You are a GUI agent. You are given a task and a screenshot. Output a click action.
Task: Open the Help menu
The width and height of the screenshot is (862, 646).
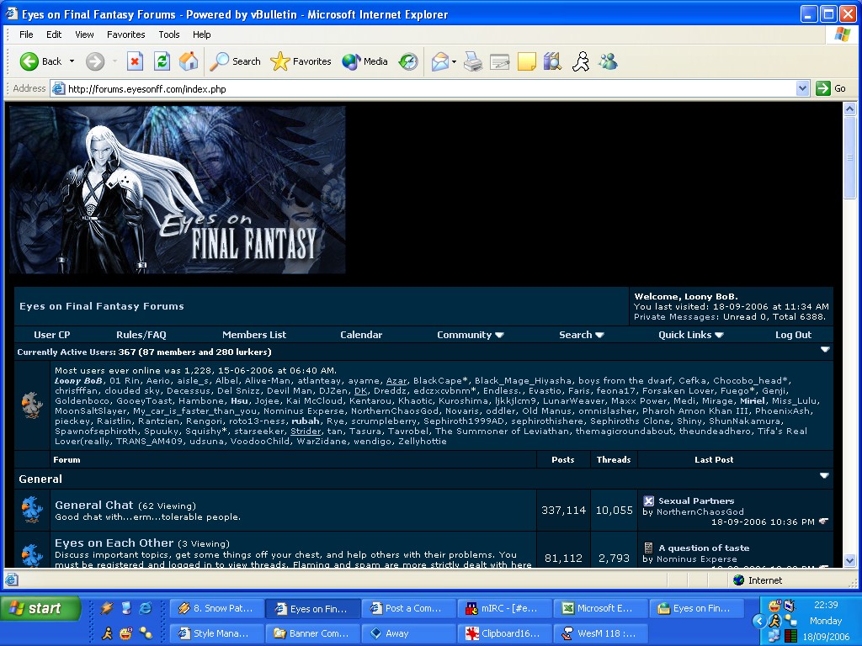click(202, 34)
